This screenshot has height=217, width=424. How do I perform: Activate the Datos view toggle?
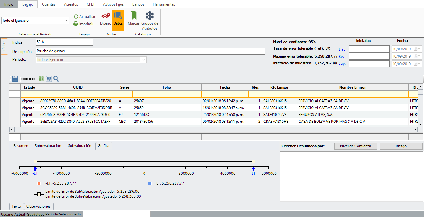point(118,19)
